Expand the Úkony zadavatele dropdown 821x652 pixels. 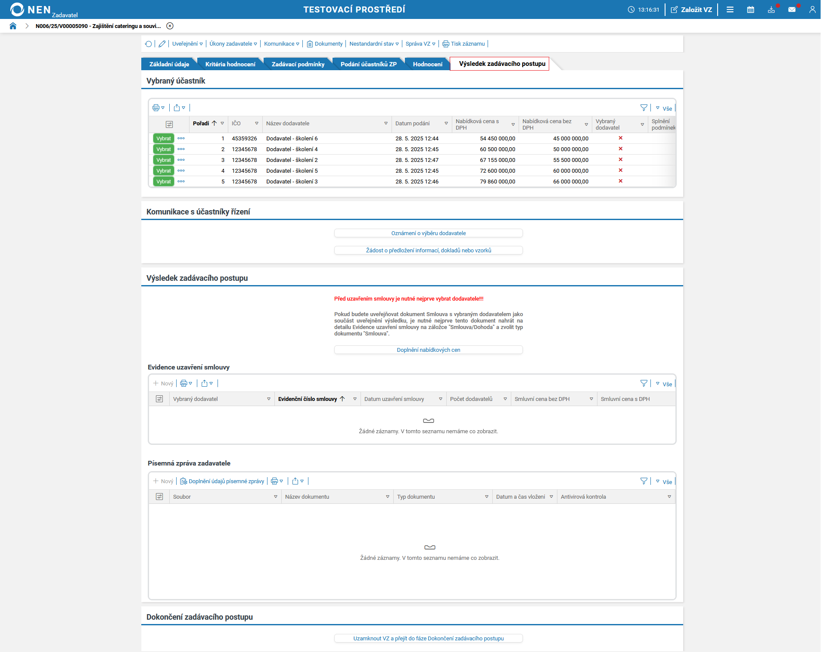pos(233,44)
